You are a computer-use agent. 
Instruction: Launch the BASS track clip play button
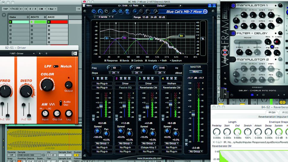(x=49, y=22)
